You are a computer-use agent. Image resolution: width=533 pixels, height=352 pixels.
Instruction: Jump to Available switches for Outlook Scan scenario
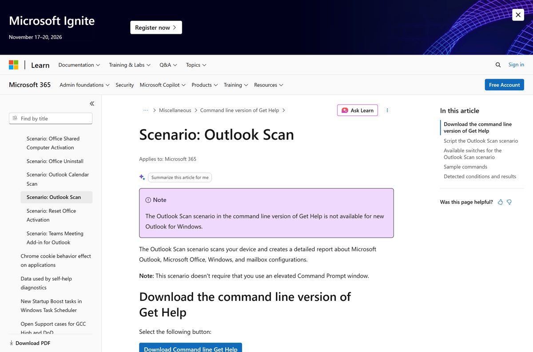[x=473, y=154]
